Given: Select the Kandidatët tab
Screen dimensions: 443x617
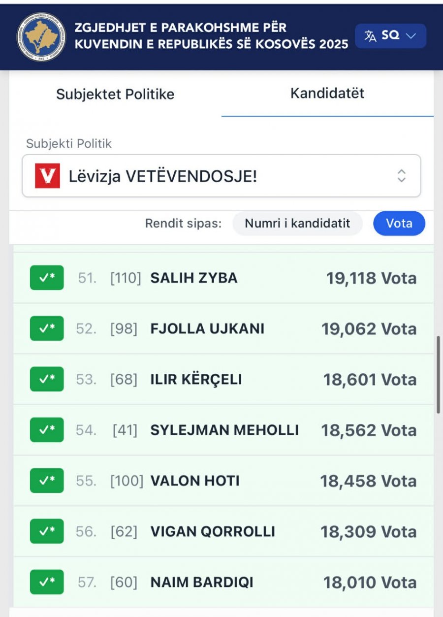Looking at the screenshot, I should [327, 93].
